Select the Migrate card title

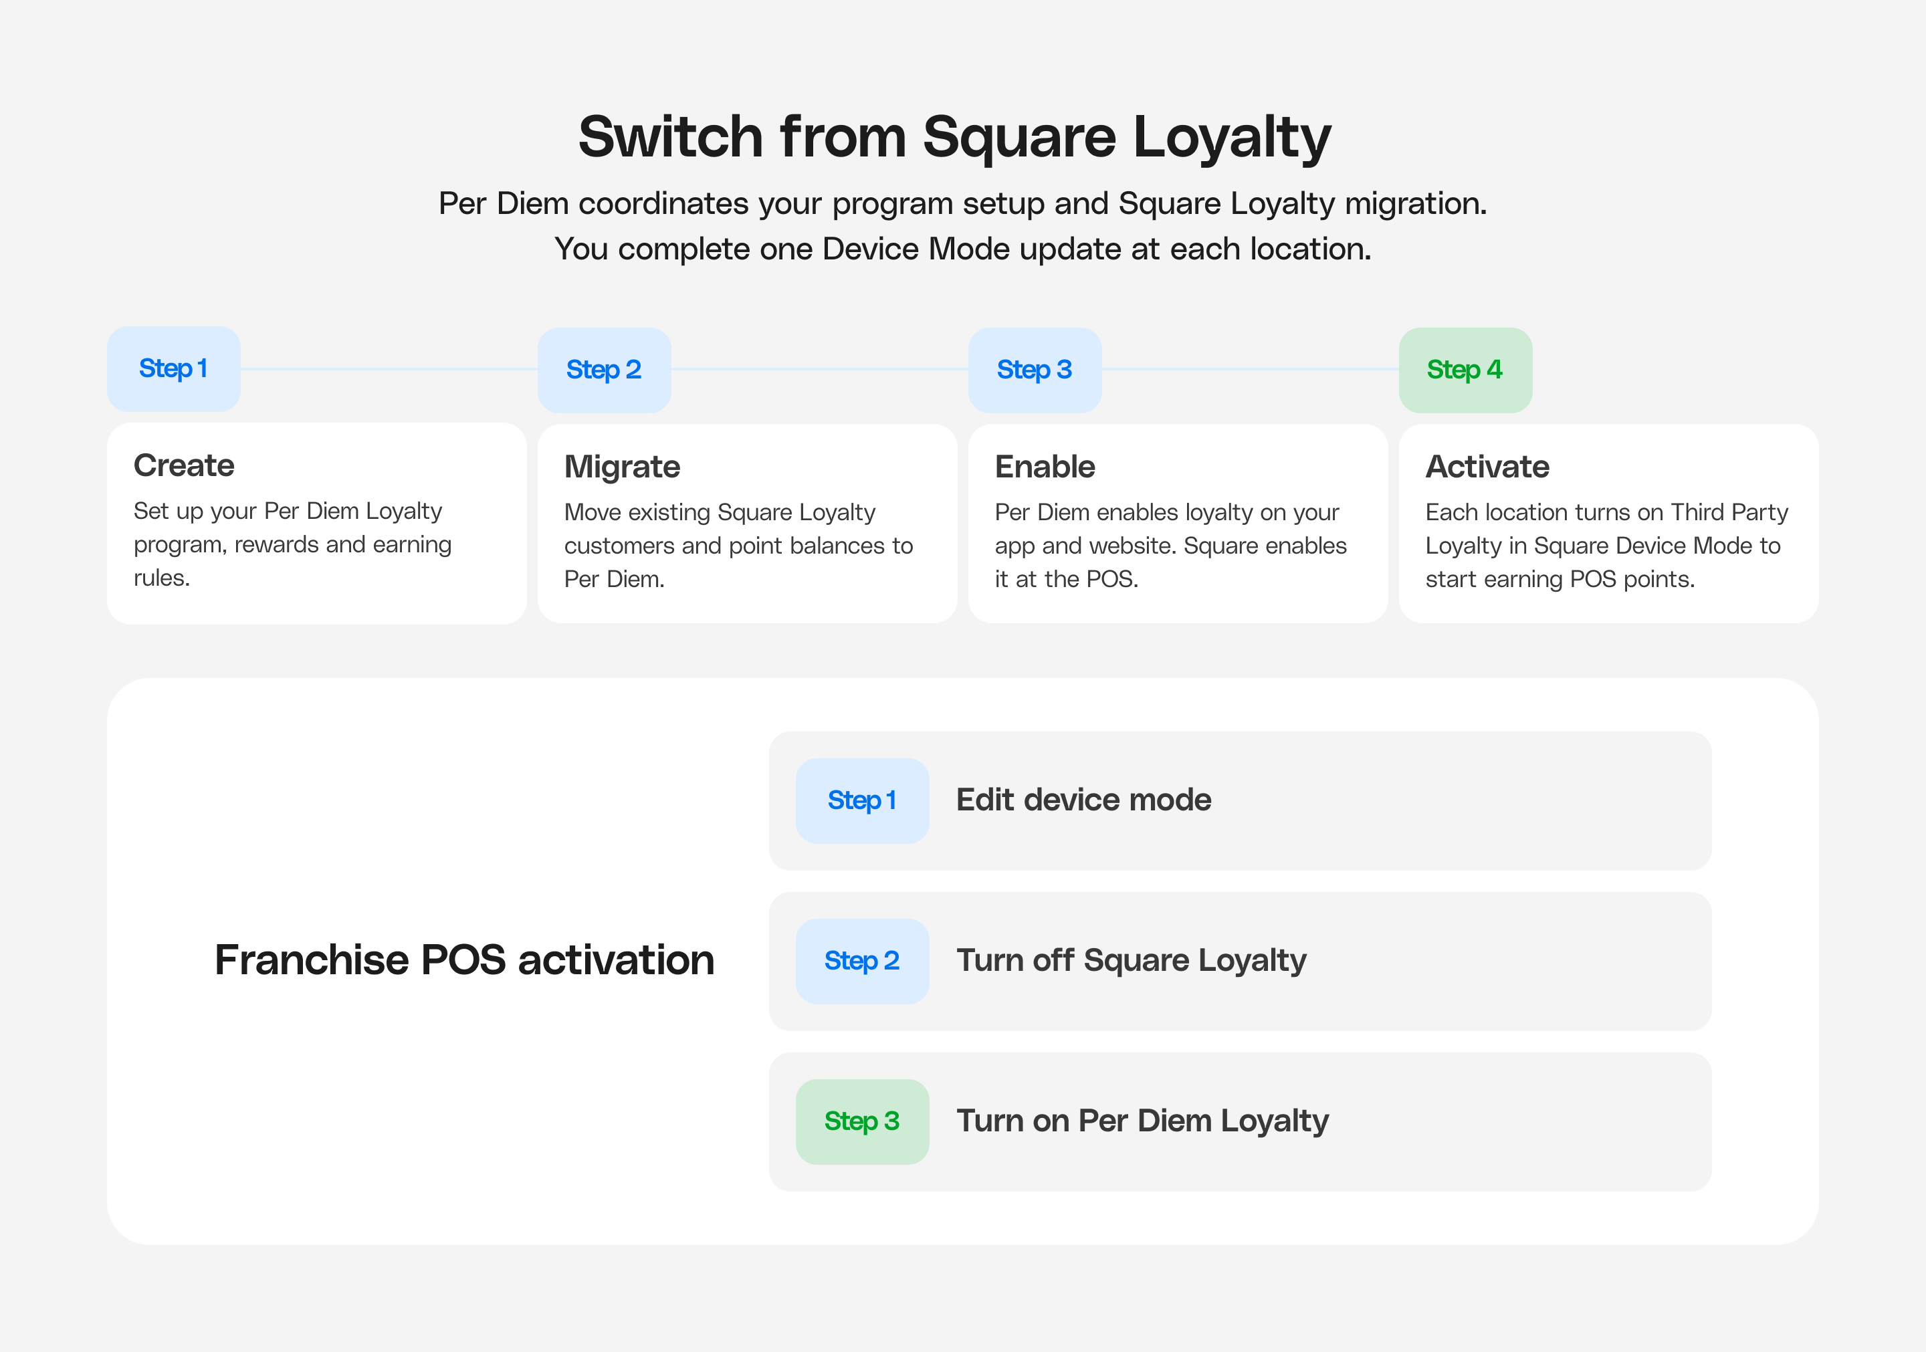621,467
